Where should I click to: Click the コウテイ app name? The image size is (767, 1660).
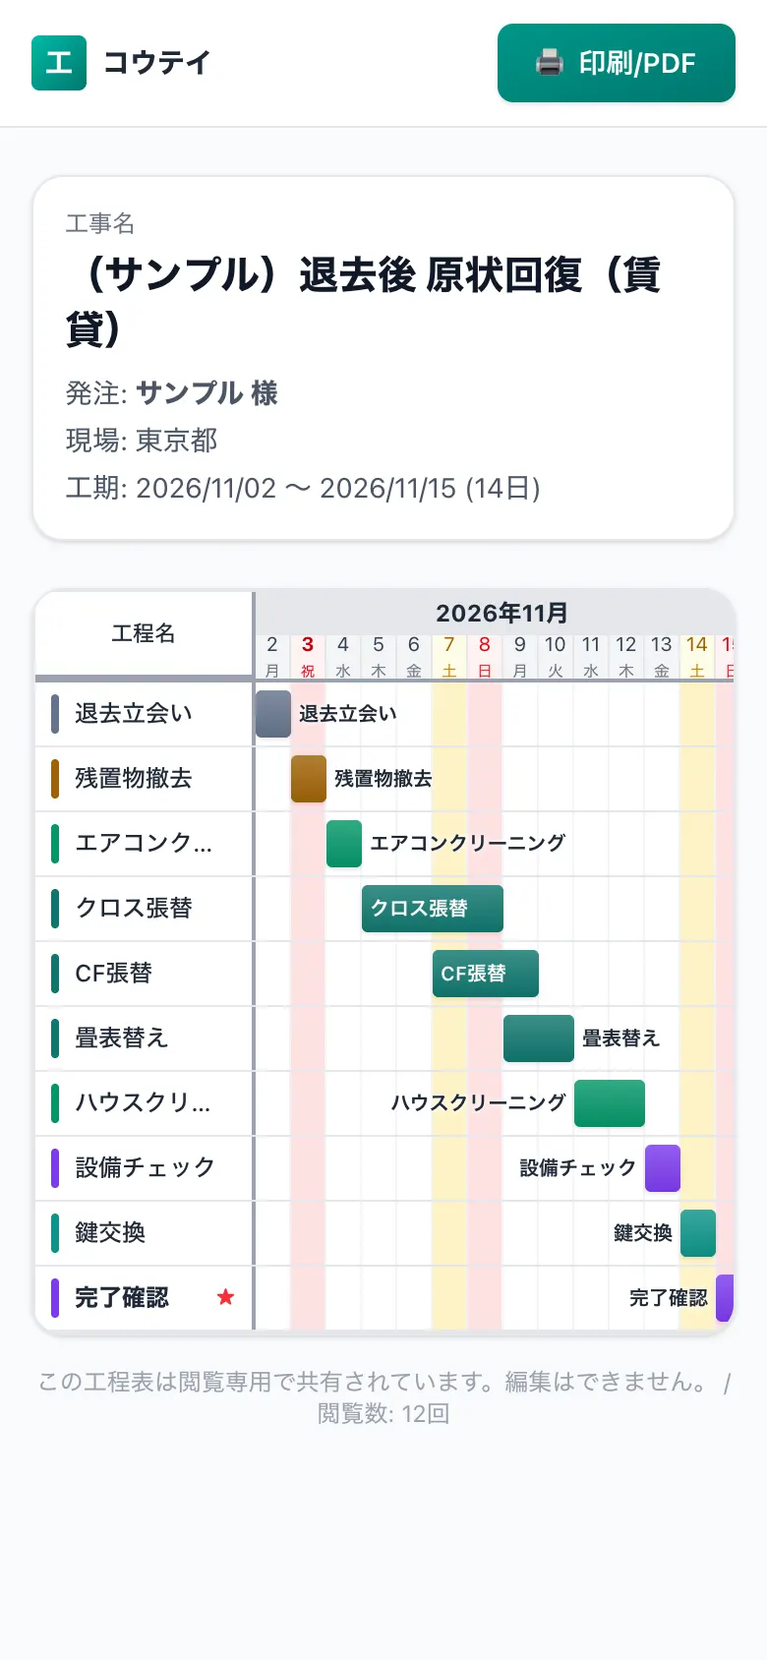157,63
